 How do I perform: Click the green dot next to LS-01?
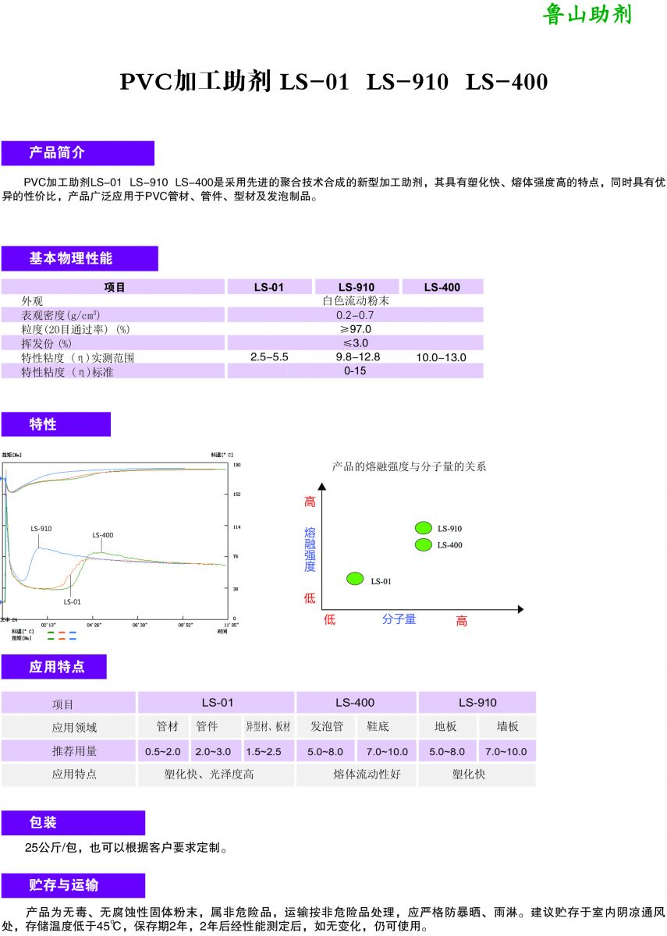[355, 578]
